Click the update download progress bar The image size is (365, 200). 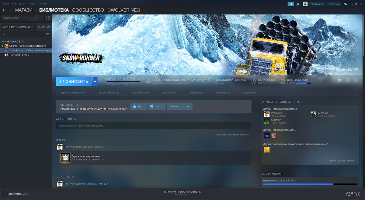[123, 81]
